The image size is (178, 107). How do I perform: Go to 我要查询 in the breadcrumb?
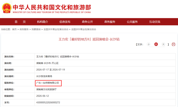36,29
